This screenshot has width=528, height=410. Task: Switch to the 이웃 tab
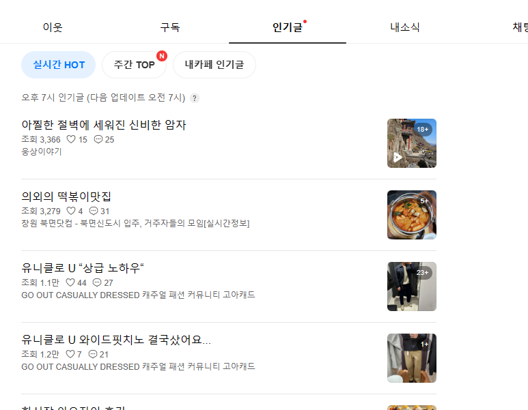[x=53, y=27]
